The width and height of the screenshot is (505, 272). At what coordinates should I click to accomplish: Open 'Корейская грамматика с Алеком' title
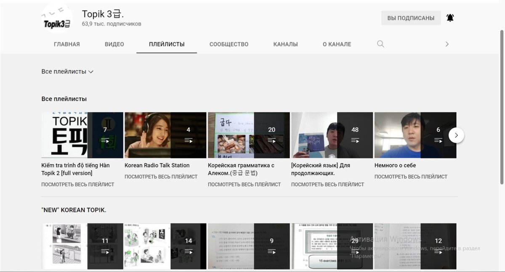(241, 169)
